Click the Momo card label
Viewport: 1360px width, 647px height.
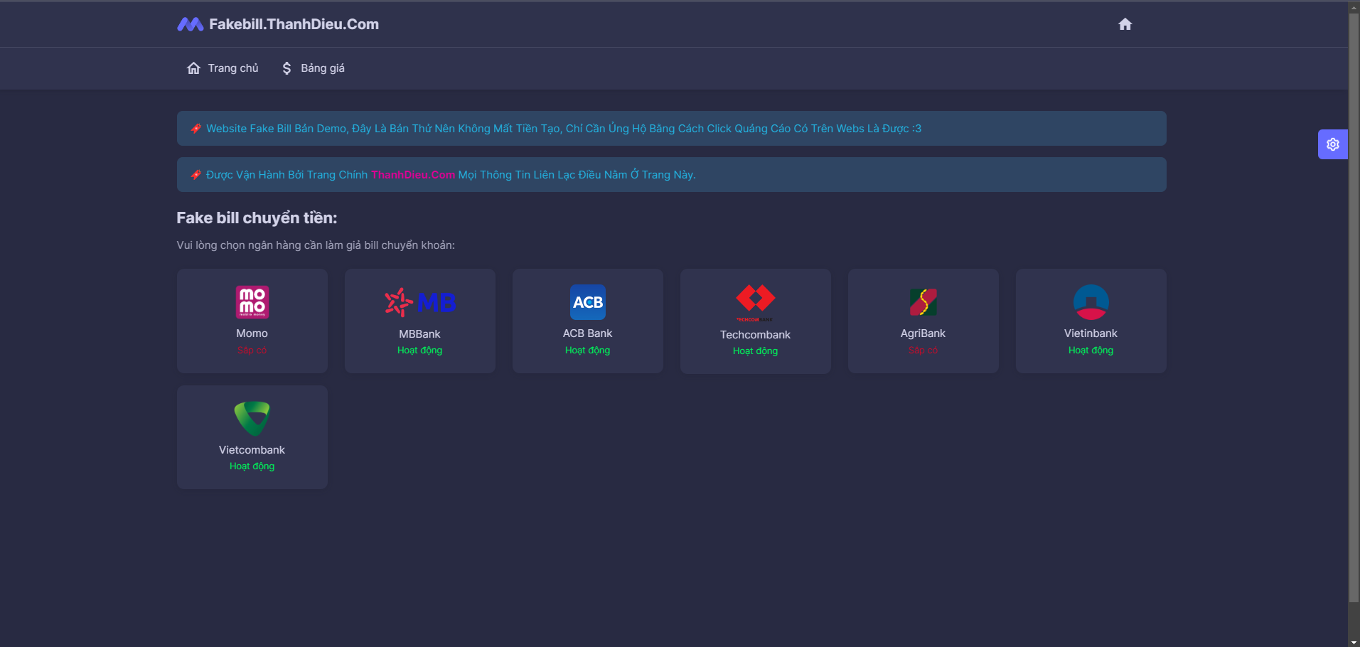pyautogui.click(x=252, y=333)
